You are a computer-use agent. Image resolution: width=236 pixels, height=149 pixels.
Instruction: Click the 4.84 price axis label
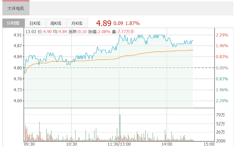[x=18, y=57]
